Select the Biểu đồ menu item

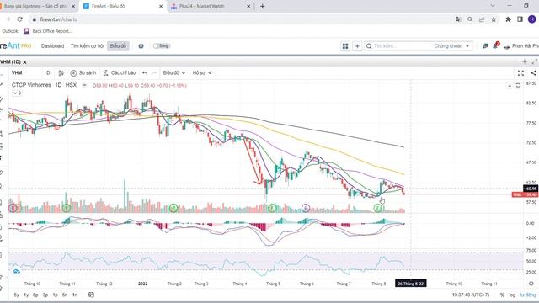[x=118, y=46]
